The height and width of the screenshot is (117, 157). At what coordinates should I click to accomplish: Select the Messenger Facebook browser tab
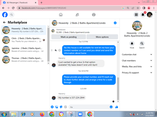tap(19, 2)
